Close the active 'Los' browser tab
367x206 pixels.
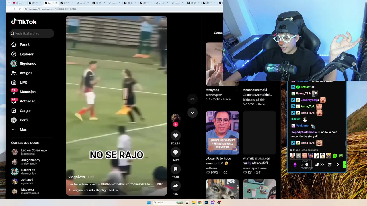(56, 3)
